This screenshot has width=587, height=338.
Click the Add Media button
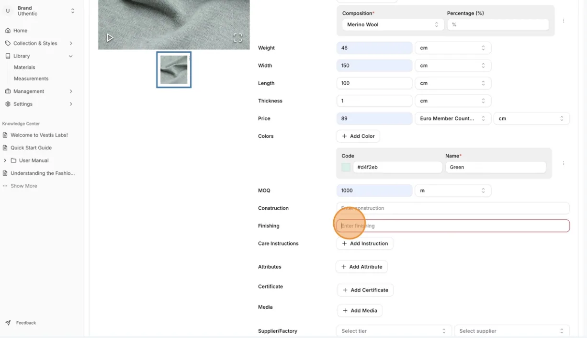tap(360, 311)
